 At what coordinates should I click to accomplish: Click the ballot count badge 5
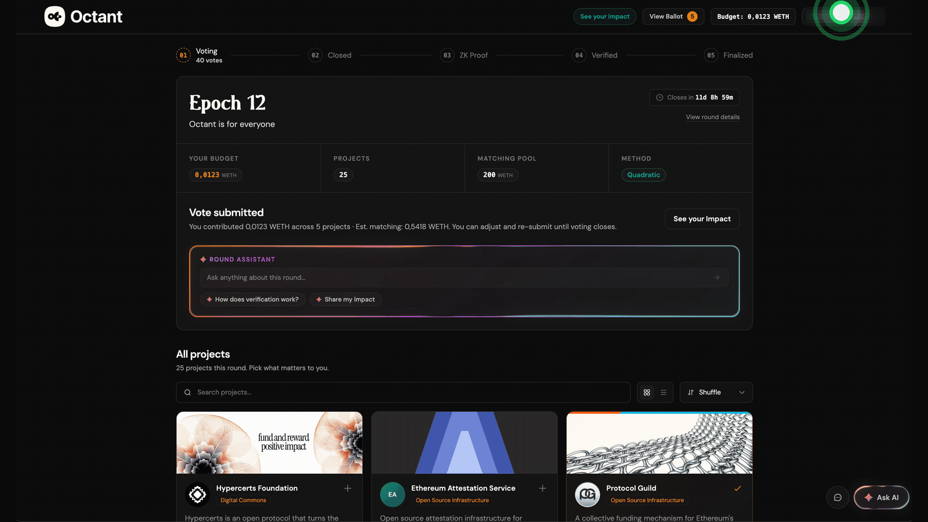(692, 16)
